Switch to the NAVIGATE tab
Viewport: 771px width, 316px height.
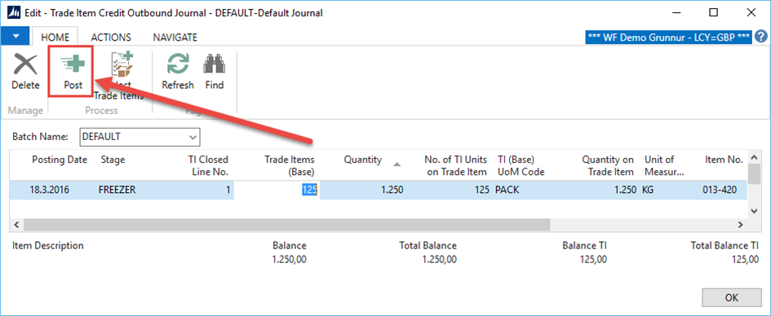tap(175, 37)
